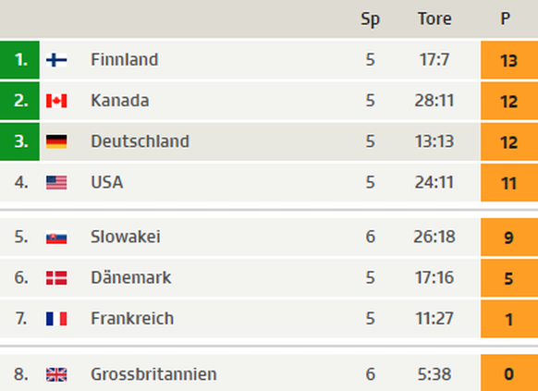This screenshot has height=391, width=538.
Task: Click the Great Britain flag icon
Action: [56, 374]
